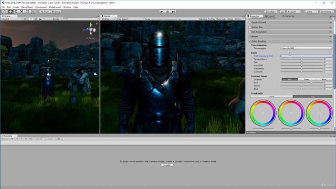Toggle scene audio icon

(x=36, y=19)
